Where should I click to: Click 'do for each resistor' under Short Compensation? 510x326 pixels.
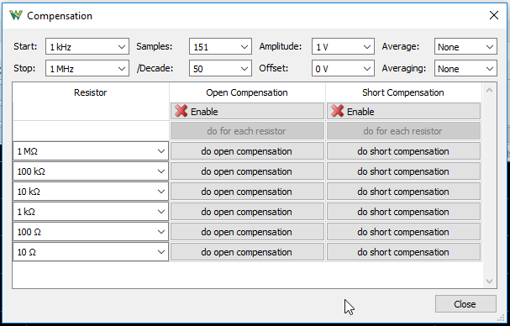click(403, 131)
